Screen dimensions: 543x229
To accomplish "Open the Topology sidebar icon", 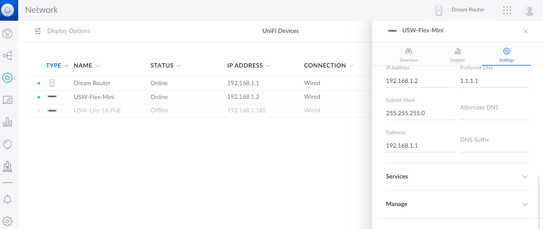I will pyautogui.click(x=7, y=56).
